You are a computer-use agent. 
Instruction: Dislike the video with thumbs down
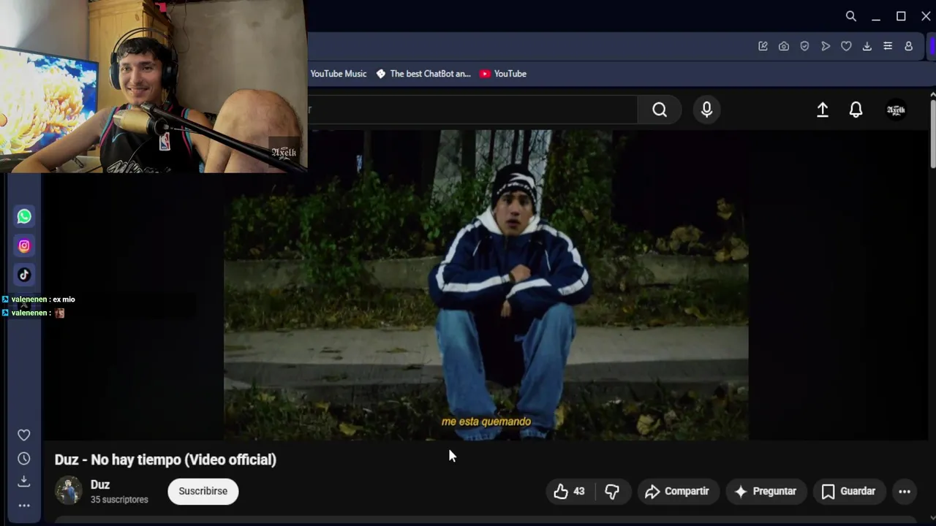click(x=612, y=491)
